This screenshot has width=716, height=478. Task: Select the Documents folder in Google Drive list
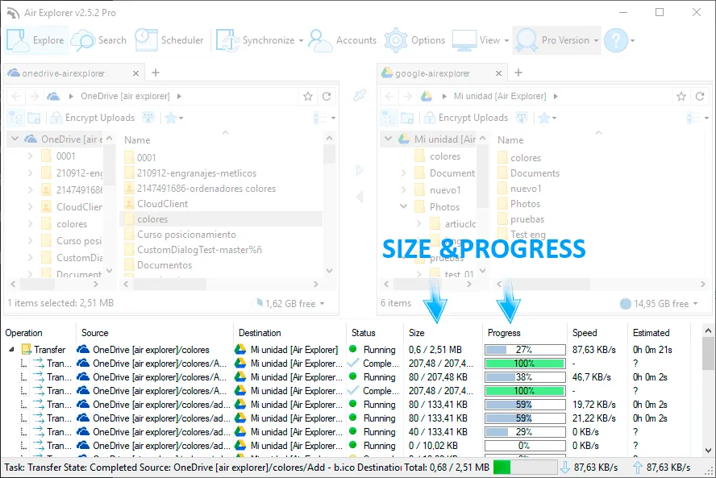[x=535, y=173]
